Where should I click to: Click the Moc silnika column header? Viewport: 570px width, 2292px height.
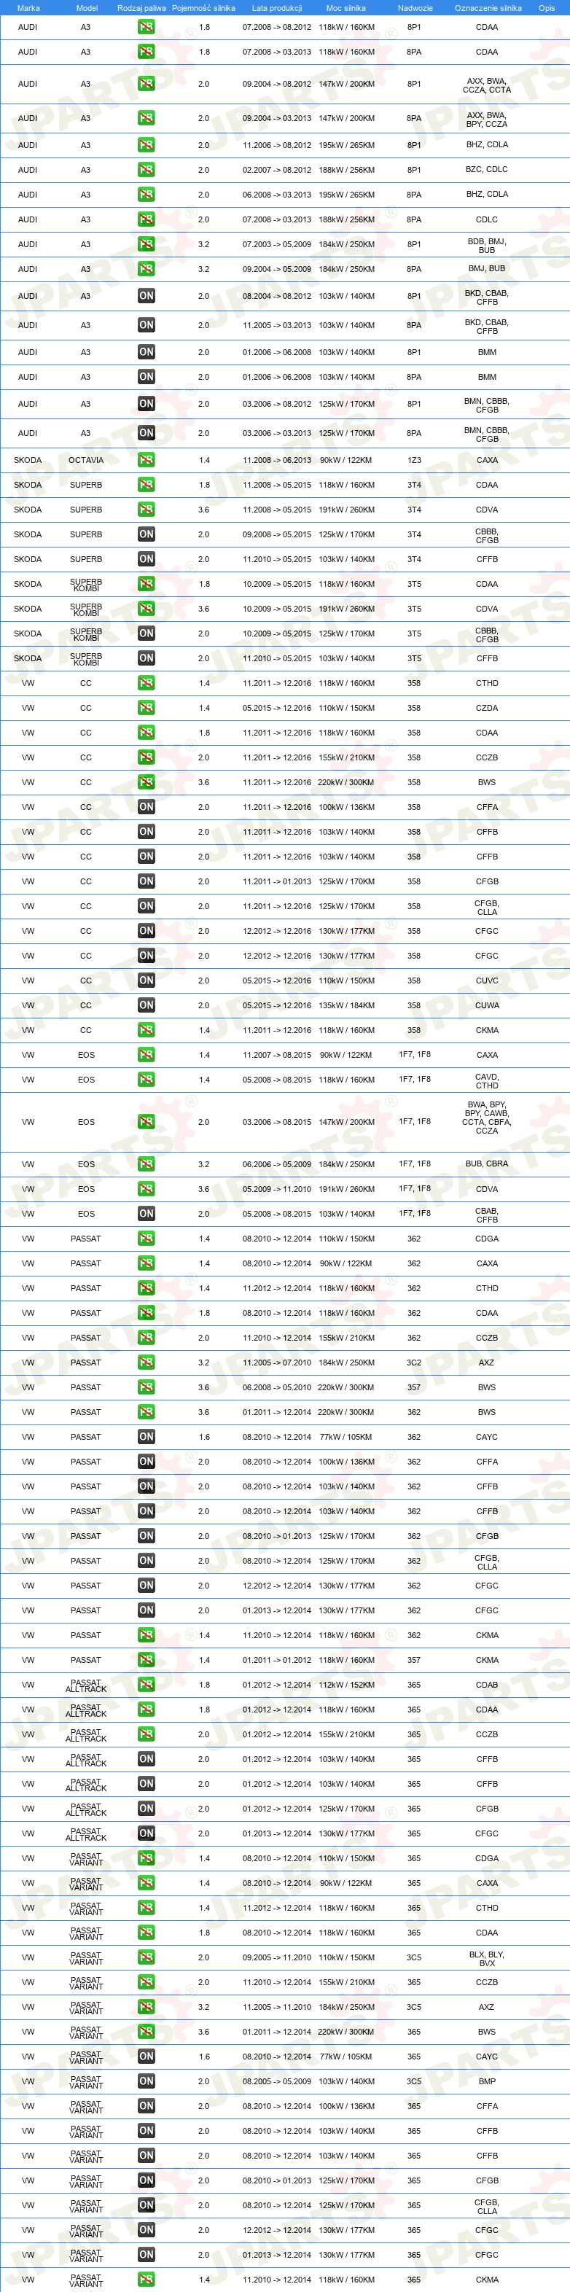tap(346, 8)
